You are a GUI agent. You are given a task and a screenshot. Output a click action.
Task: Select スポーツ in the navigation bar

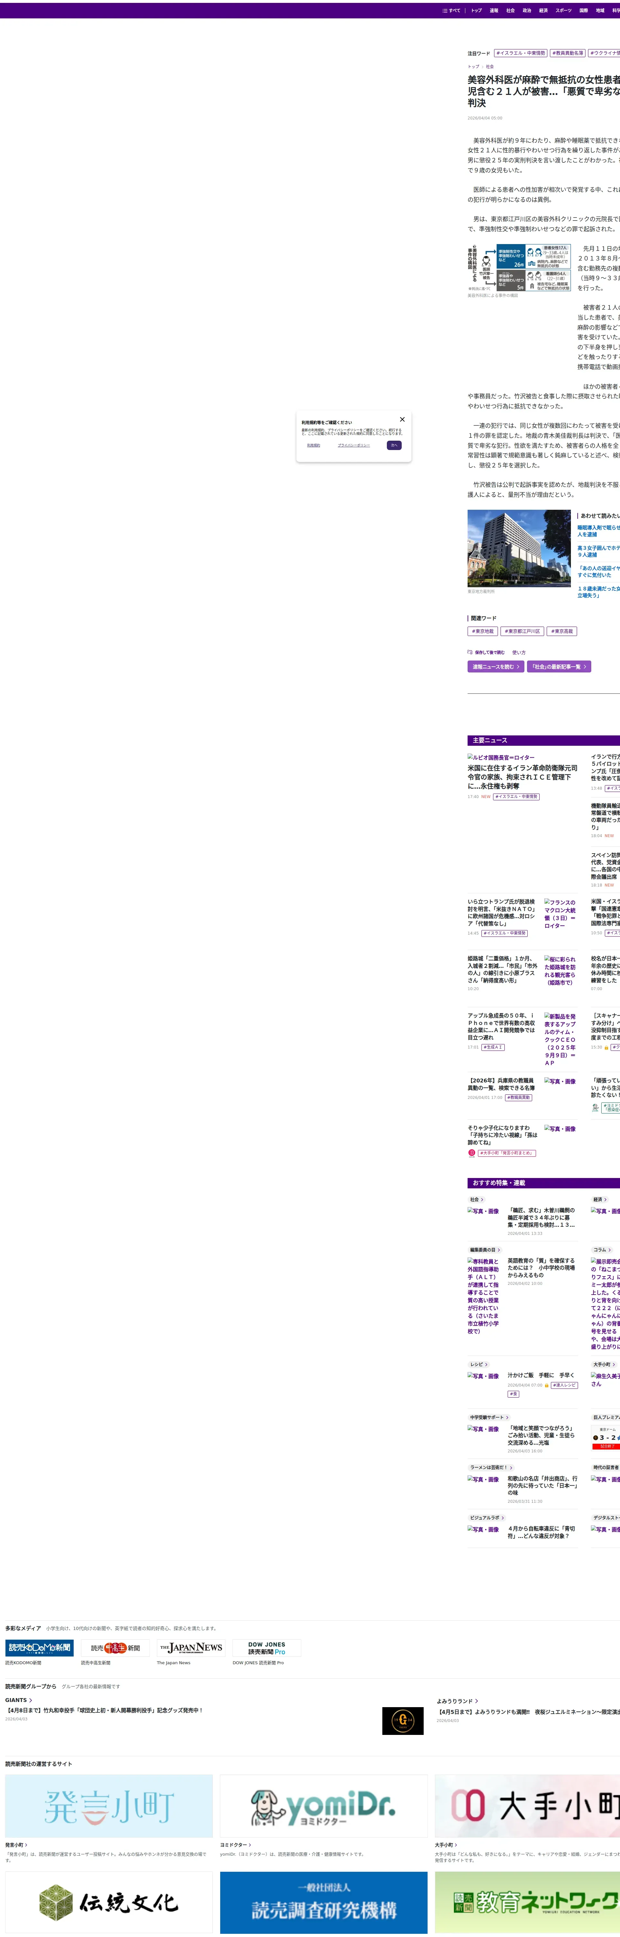(x=563, y=11)
